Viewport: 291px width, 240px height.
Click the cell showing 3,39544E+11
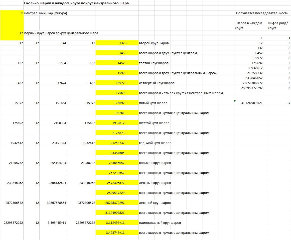pos(53,223)
